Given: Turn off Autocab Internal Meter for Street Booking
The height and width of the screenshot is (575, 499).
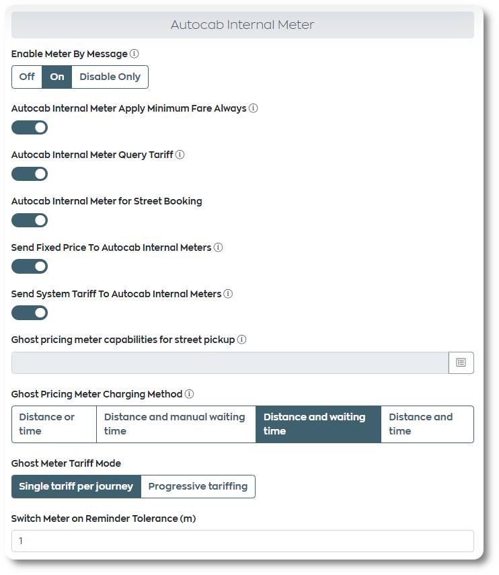Looking at the screenshot, I should coord(29,220).
